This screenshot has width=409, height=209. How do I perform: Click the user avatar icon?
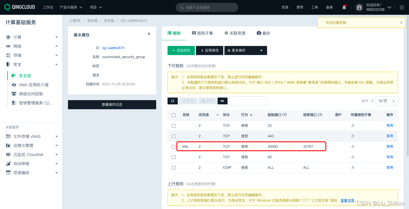(359, 7)
